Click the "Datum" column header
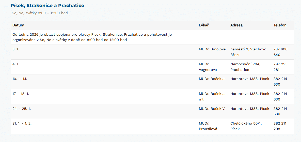This screenshot has width=301, height=142. pyautogui.click(x=18, y=25)
